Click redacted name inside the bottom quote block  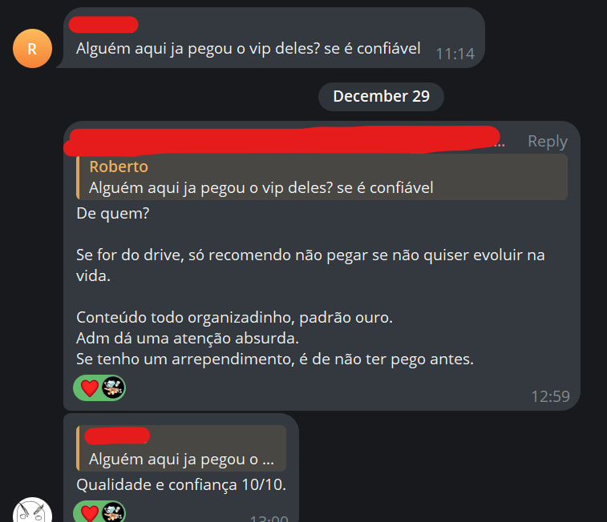pos(117,436)
